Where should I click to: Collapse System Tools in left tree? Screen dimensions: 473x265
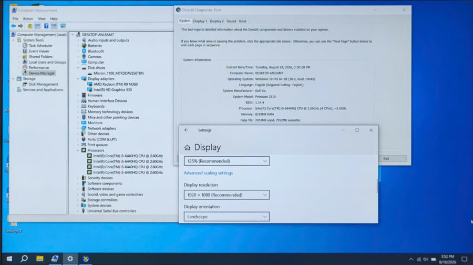(x=13, y=40)
